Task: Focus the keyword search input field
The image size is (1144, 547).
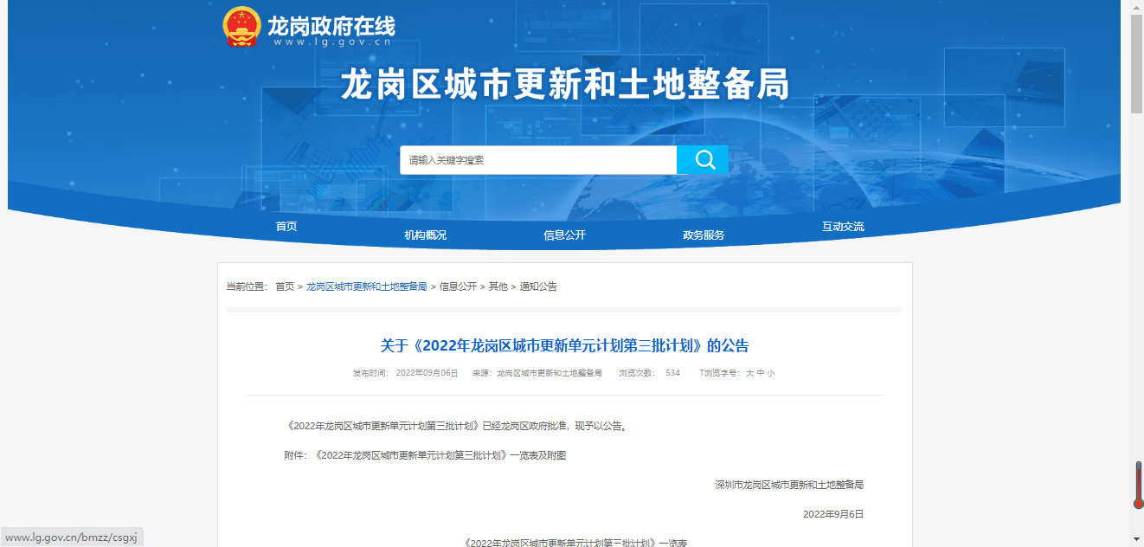Action: click(537, 160)
